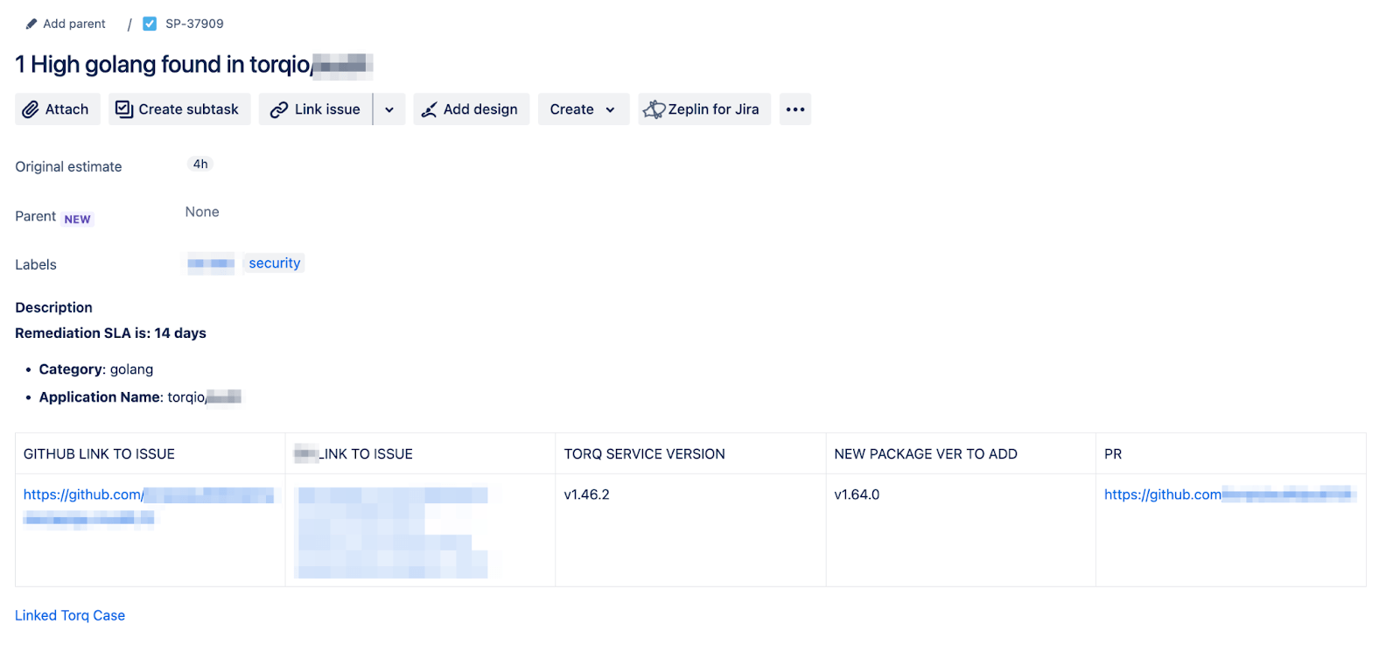Viewport: 1400px width, 645px height.
Task: Open the Create dropdown menu
Action: (x=584, y=109)
